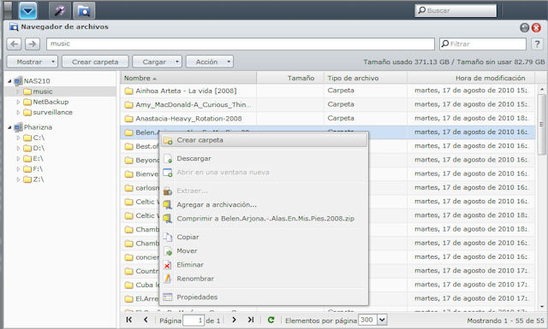
Task: Open Elementos por página dropdown
Action: pos(383,320)
